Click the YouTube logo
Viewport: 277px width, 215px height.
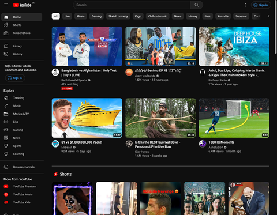(23, 5)
